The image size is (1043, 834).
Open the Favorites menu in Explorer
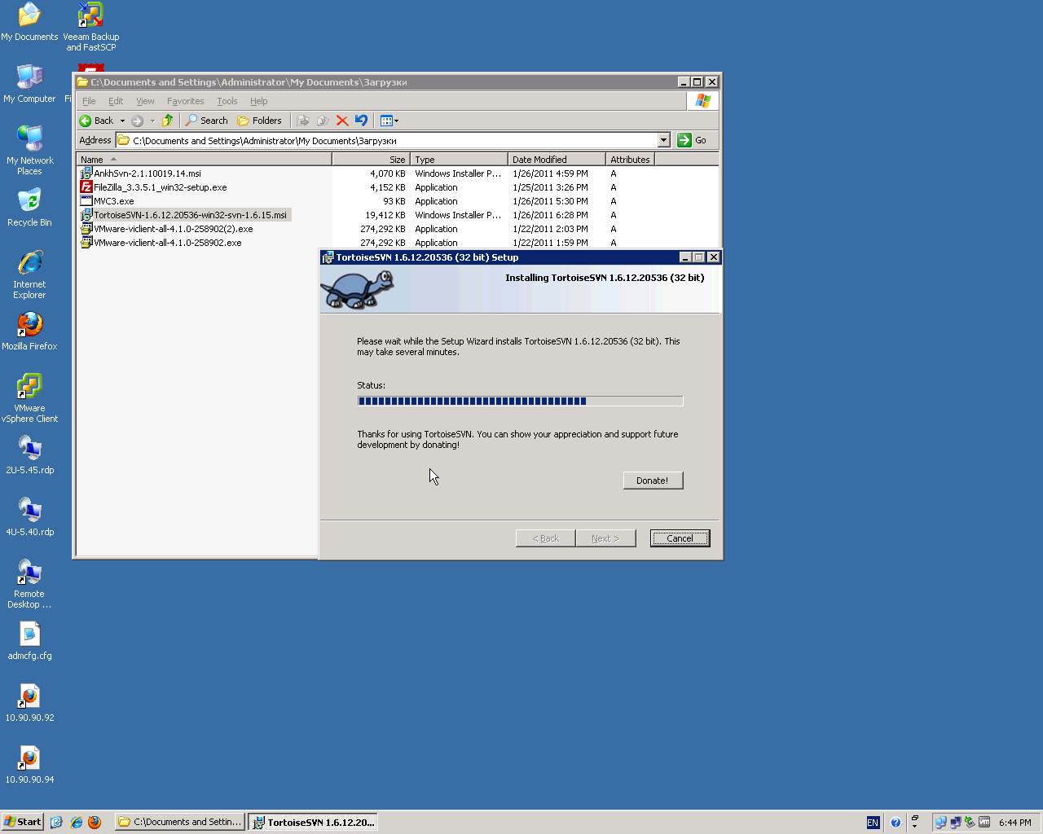[x=185, y=101]
